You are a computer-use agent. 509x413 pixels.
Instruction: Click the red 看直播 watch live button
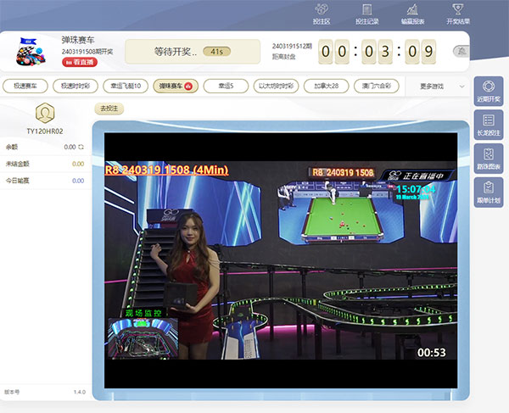pos(79,62)
